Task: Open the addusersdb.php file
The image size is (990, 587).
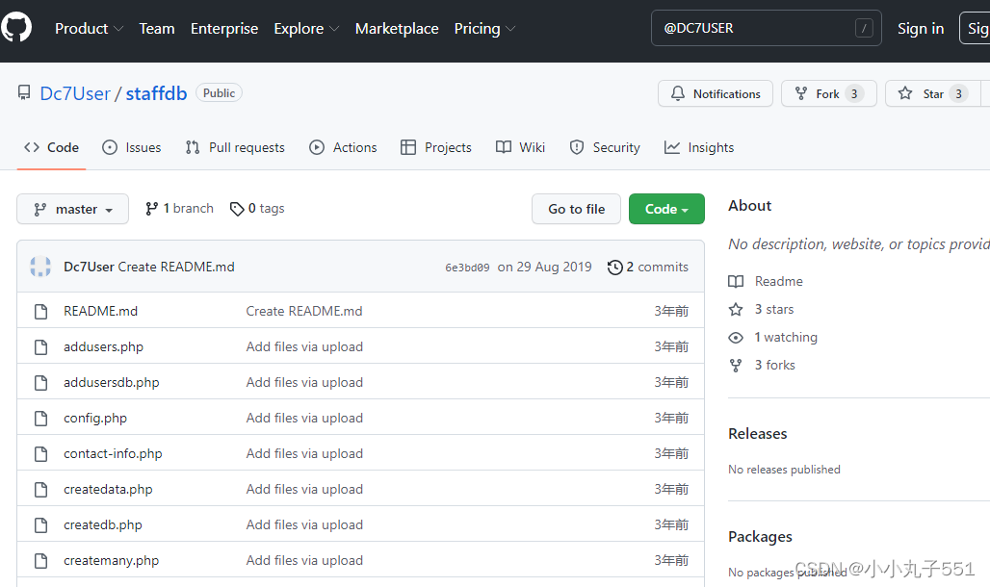Action: (x=111, y=382)
